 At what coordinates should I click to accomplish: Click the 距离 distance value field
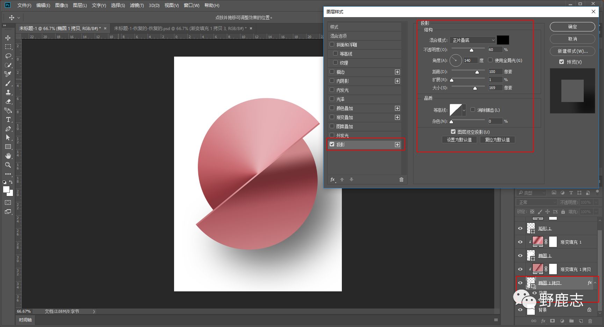495,72
